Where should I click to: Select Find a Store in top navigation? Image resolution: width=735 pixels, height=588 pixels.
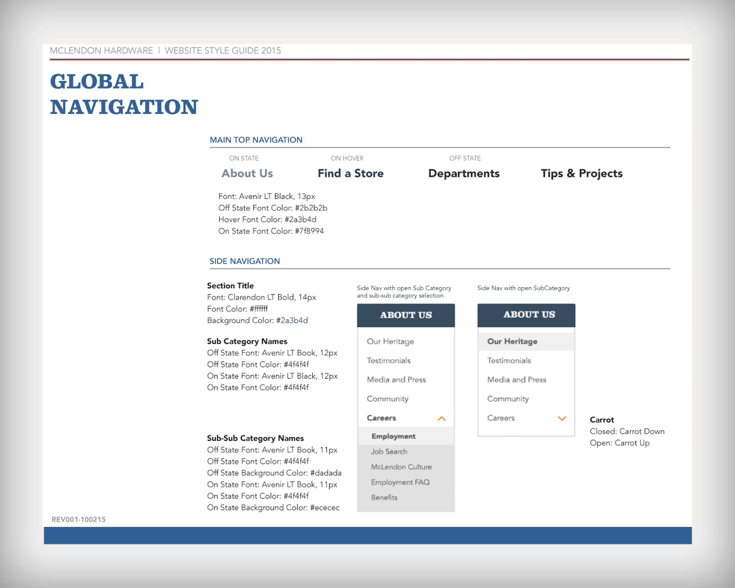pyautogui.click(x=351, y=173)
